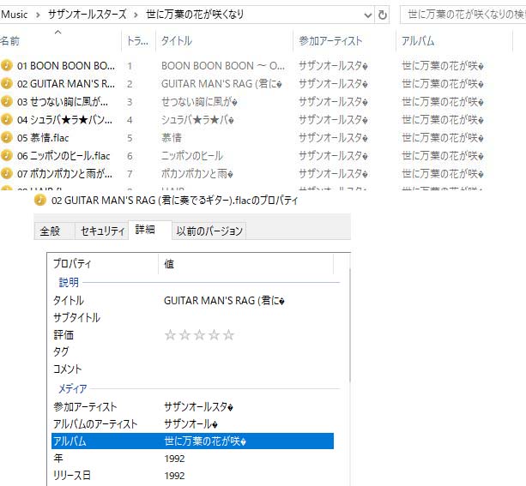Open the セキュリティ tab
The height and width of the screenshot is (486, 526).
[101, 231]
